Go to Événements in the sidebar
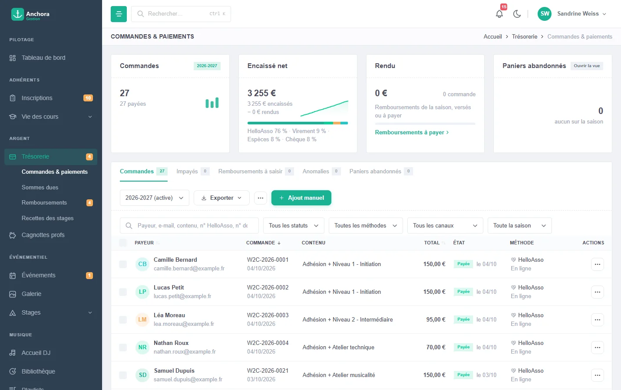621x390 pixels. click(x=51, y=275)
